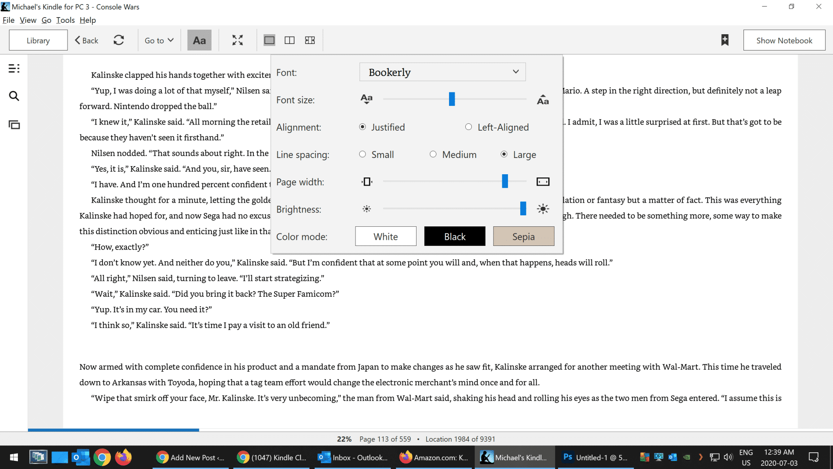Decrease font size small Aa icon
Screen dimensions: 833x469
(366, 99)
